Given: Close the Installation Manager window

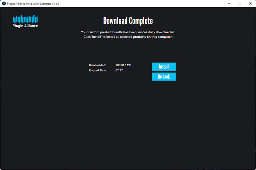Looking at the screenshot, I should [x=250, y=4].
